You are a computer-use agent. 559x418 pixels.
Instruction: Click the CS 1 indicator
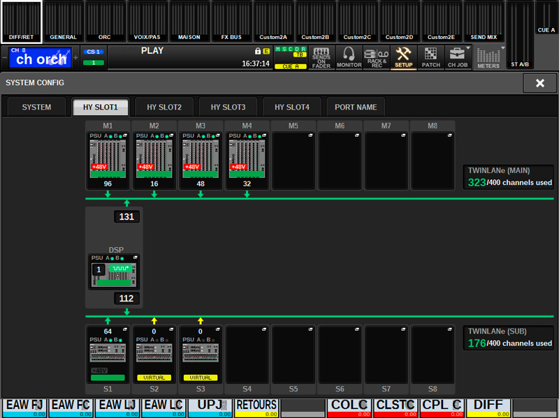94,52
